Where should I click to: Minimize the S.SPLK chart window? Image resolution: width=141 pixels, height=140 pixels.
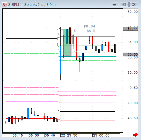tap(114, 5)
